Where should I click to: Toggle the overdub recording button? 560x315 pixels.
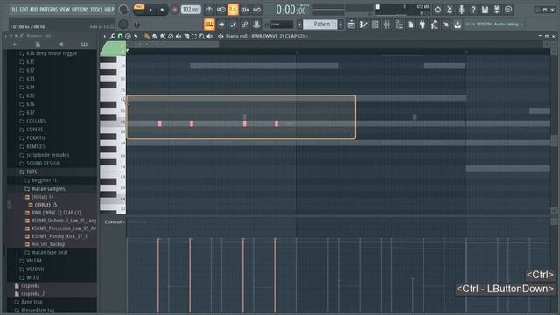pyautogui.click(x=245, y=10)
